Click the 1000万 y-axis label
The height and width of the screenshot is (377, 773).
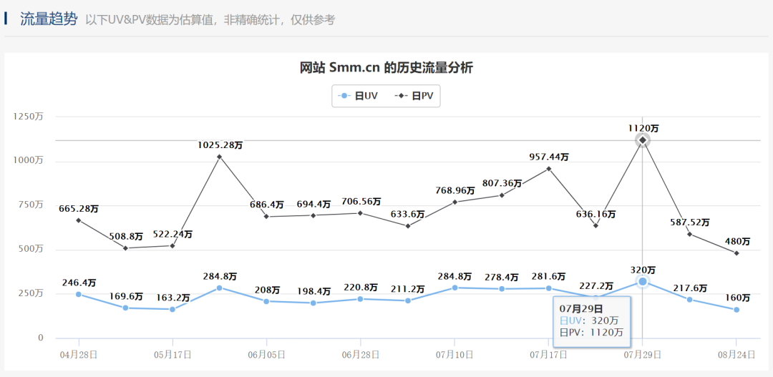coord(28,161)
